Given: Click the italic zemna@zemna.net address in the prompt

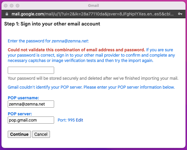Looking at the screenshot, I should point(70,41).
